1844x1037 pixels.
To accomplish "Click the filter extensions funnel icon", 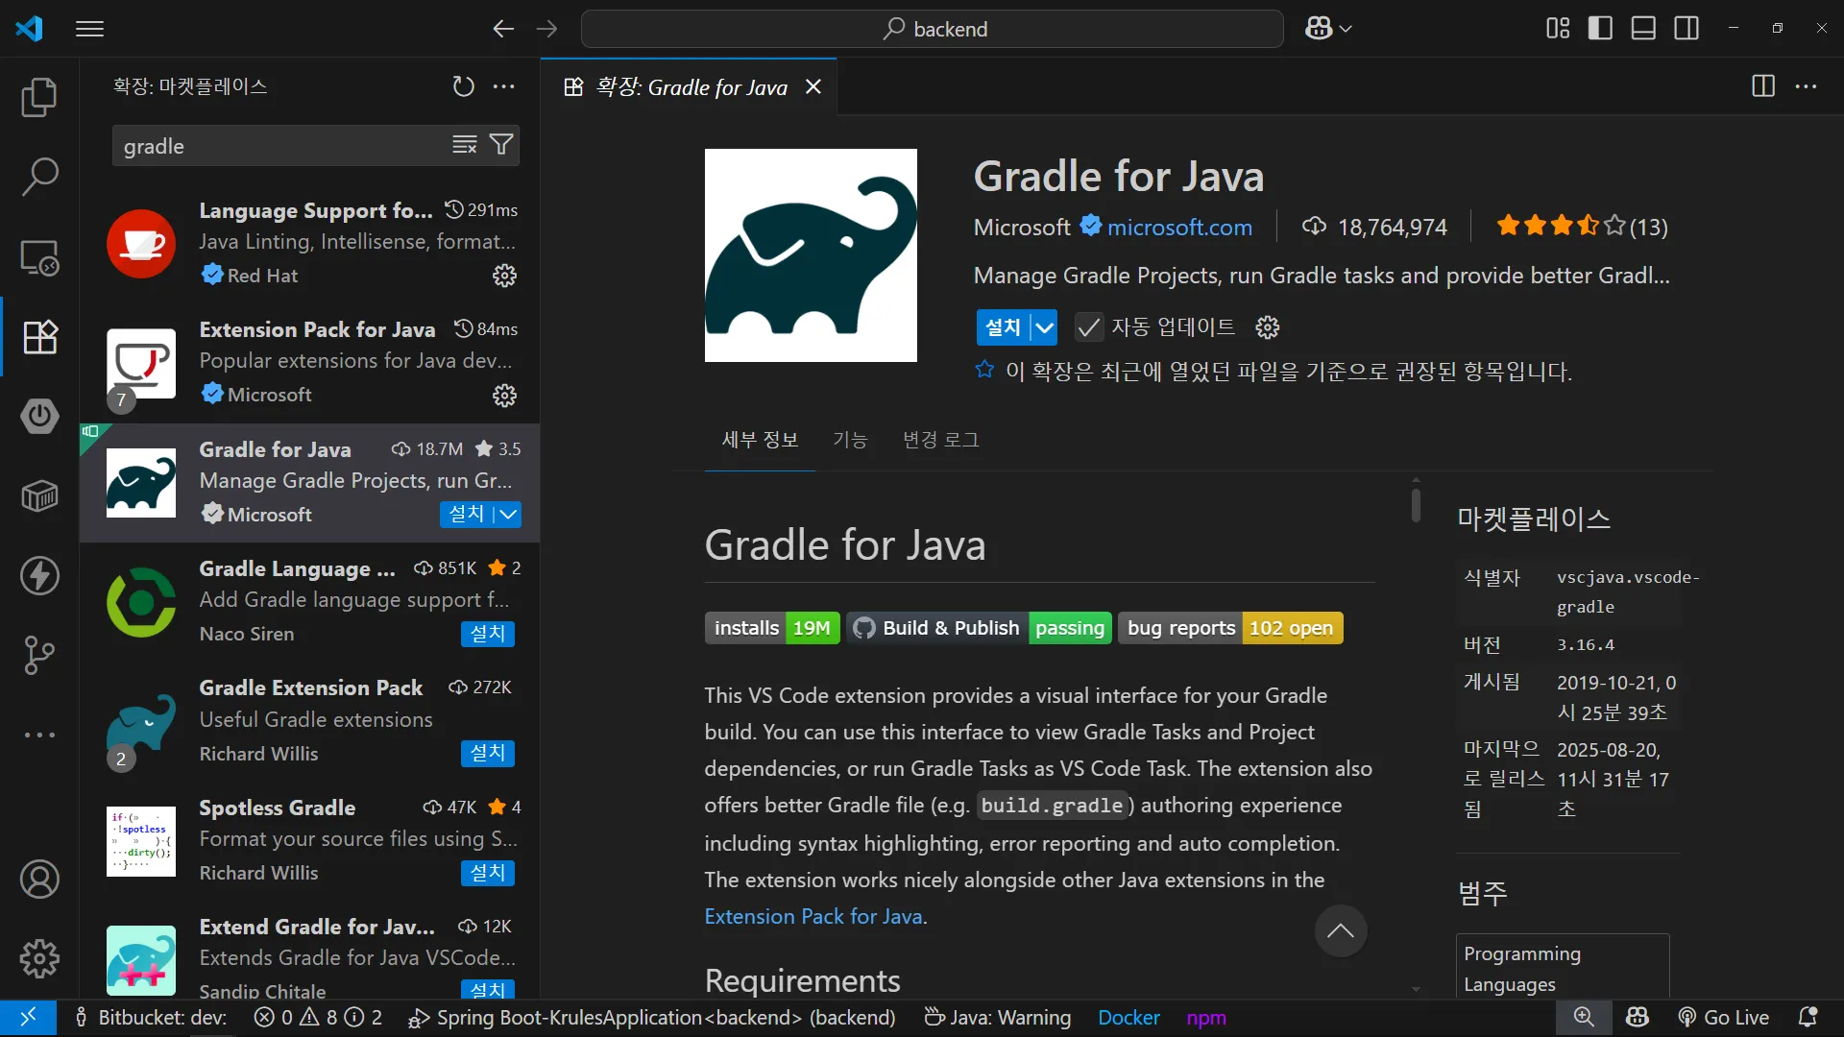I will [x=501, y=145].
